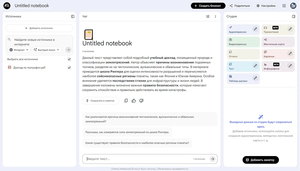Click Добавить источники button

(x=39, y=28)
